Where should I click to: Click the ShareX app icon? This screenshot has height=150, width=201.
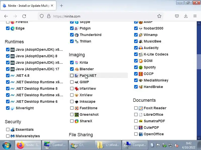pos(77,121)
